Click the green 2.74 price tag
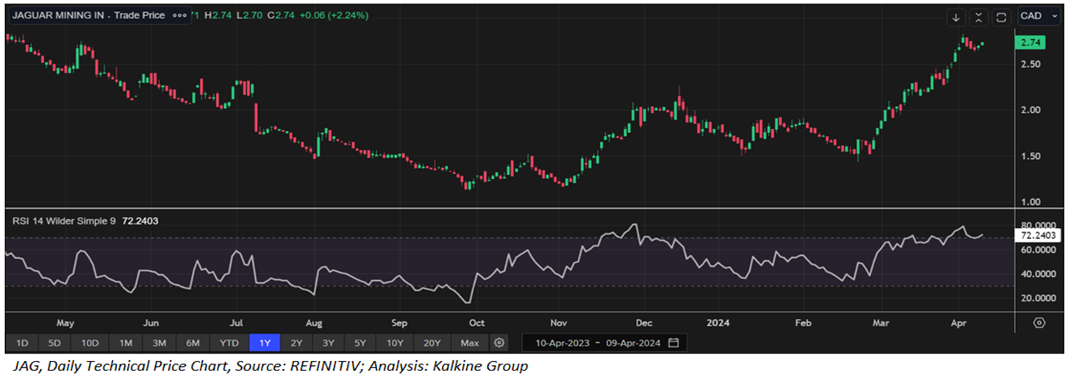Viewport: 1069px width, 377px height. (1032, 43)
